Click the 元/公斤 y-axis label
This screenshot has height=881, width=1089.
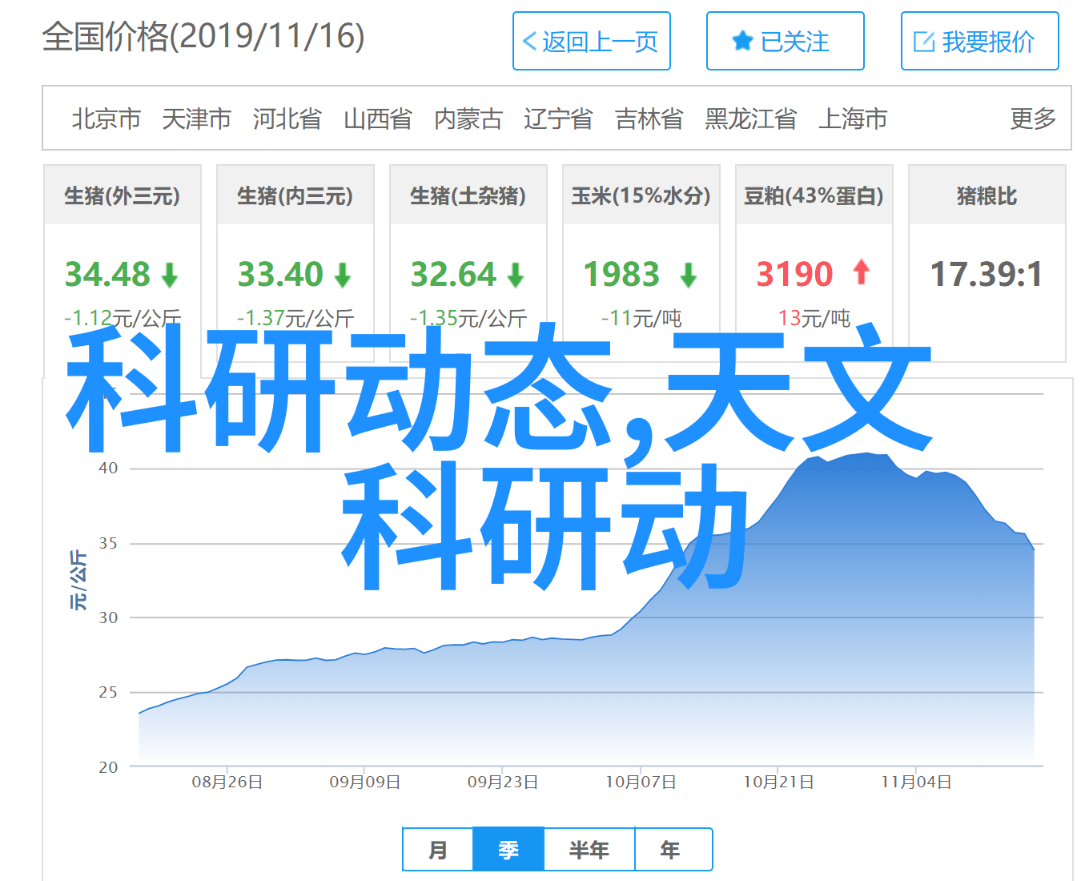click(78, 580)
